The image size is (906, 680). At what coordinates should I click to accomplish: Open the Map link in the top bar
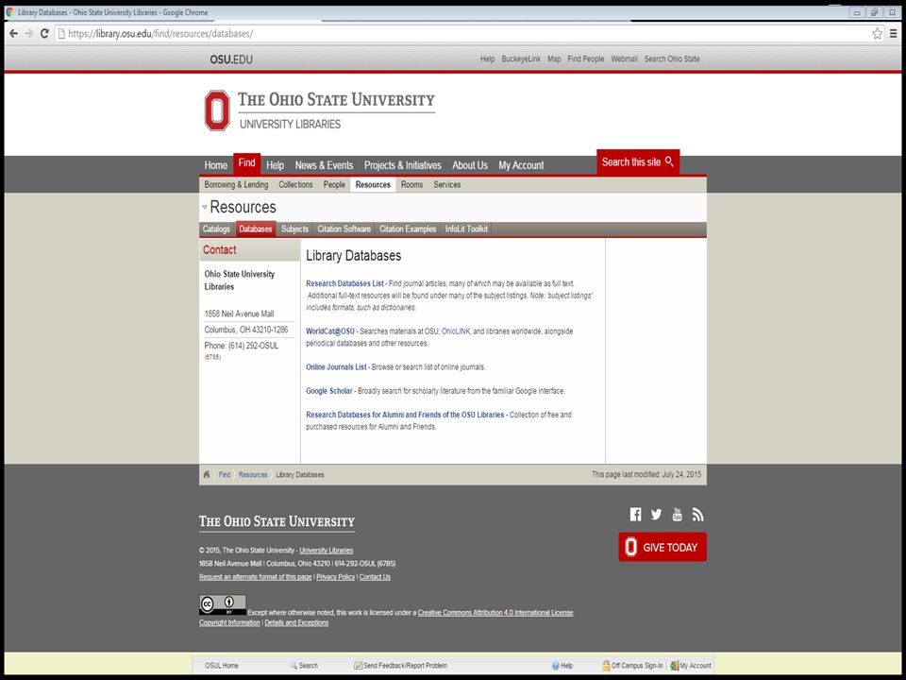tap(554, 59)
